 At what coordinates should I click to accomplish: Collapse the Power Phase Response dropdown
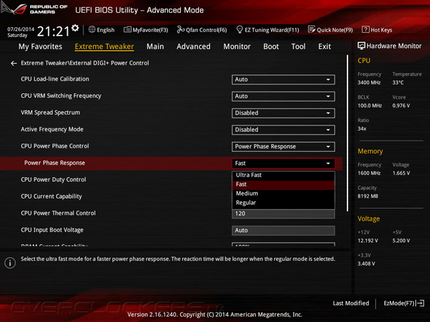283,163
